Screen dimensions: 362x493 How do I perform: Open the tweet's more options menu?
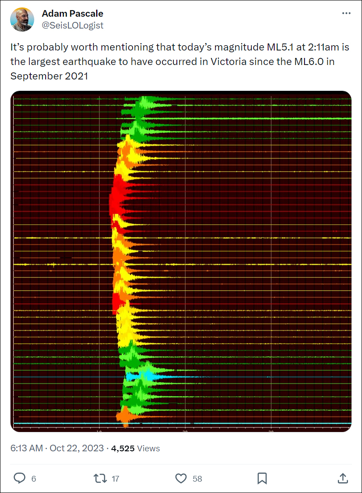[x=346, y=13]
